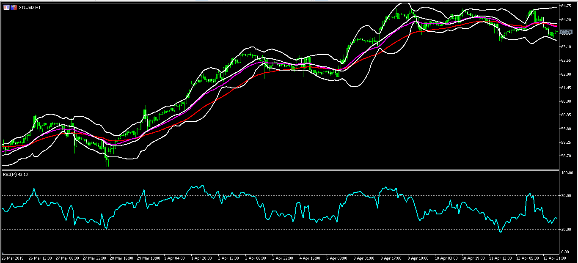Click the 8 Apr 01:00 time label

(364, 258)
